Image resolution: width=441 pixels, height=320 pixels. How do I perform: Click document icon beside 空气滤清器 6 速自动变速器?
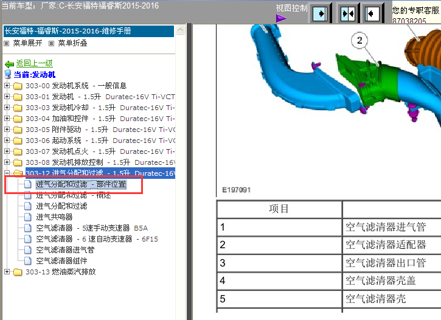pos(27,239)
